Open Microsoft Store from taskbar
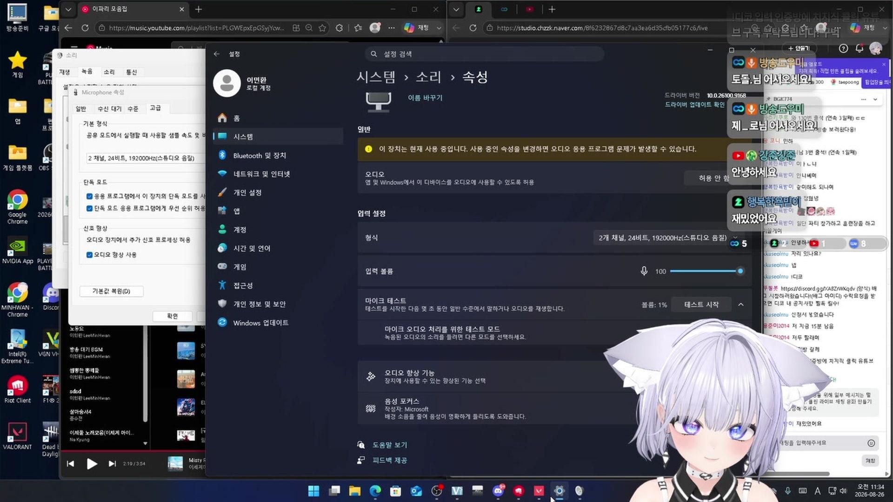Screen dimensions: 893x502 pos(396,491)
